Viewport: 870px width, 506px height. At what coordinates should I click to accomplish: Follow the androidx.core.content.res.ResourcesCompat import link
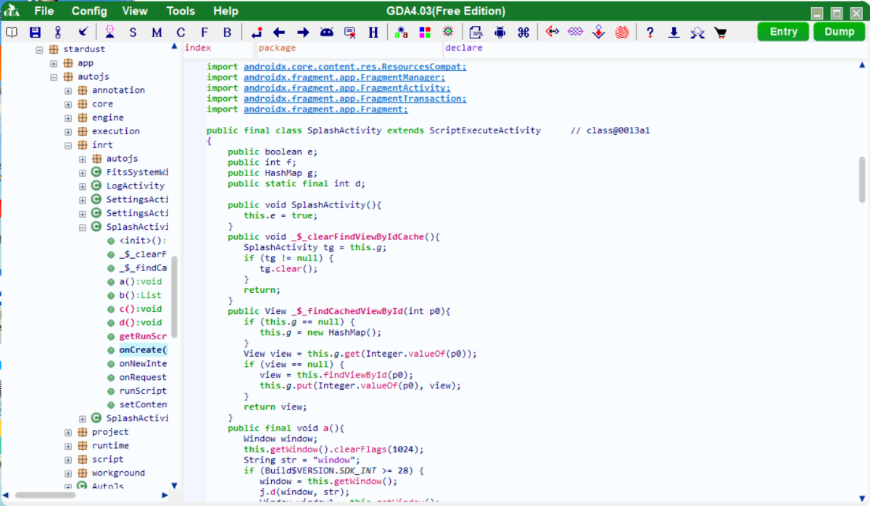[x=355, y=67]
